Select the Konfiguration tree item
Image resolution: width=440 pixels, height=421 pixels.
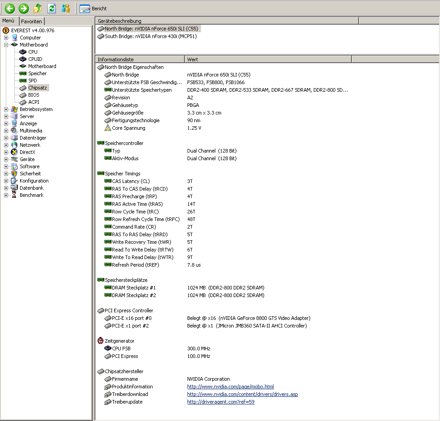[34, 181]
